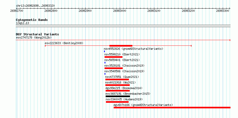This screenshot has height=118, width=238.
Task: Select the red bar under nsv3528181
Action: click(x=114, y=68)
